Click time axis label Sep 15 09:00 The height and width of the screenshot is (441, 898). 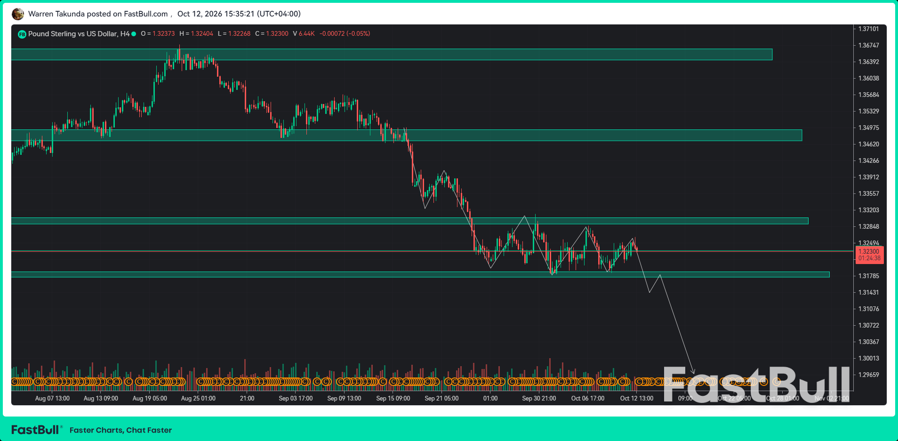393,399
